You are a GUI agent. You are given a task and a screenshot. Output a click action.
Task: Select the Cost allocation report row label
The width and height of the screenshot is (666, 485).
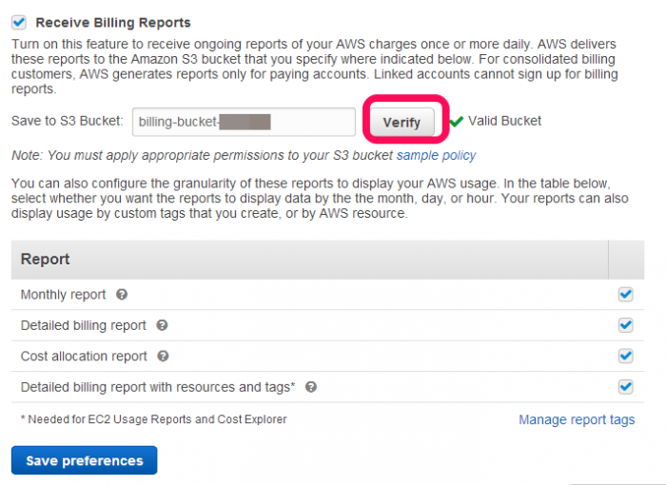[84, 356]
